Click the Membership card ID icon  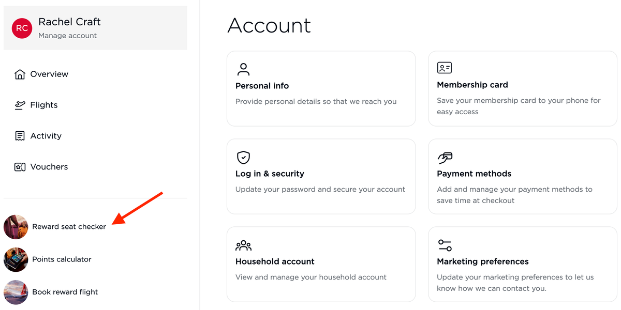[444, 67]
